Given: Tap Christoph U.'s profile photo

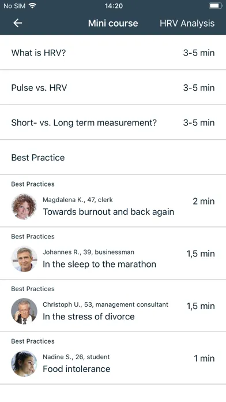Looking at the screenshot, I should 24,311.
